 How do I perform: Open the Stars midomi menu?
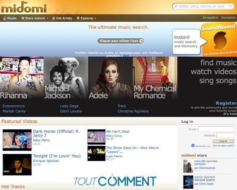(35, 18)
